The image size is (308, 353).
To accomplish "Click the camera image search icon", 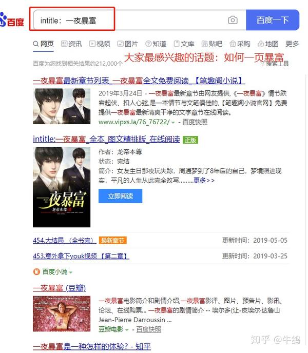I will coord(233,20).
